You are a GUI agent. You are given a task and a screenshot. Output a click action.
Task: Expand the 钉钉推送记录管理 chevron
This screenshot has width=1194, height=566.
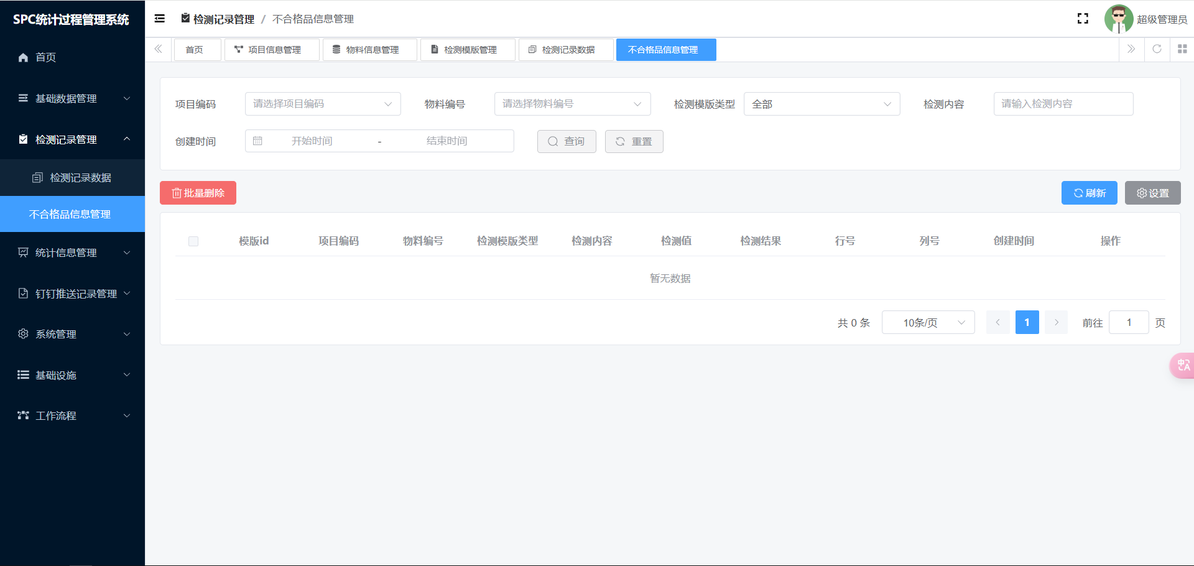click(x=127, y=294)
